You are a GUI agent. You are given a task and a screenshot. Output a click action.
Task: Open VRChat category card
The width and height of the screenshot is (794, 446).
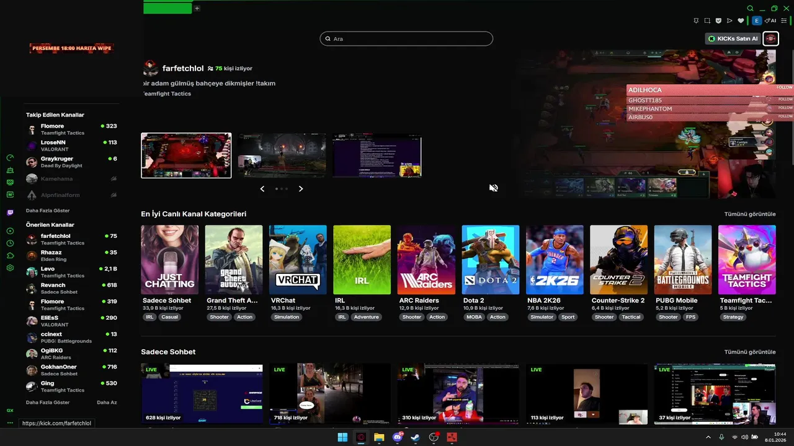[298, 260]
